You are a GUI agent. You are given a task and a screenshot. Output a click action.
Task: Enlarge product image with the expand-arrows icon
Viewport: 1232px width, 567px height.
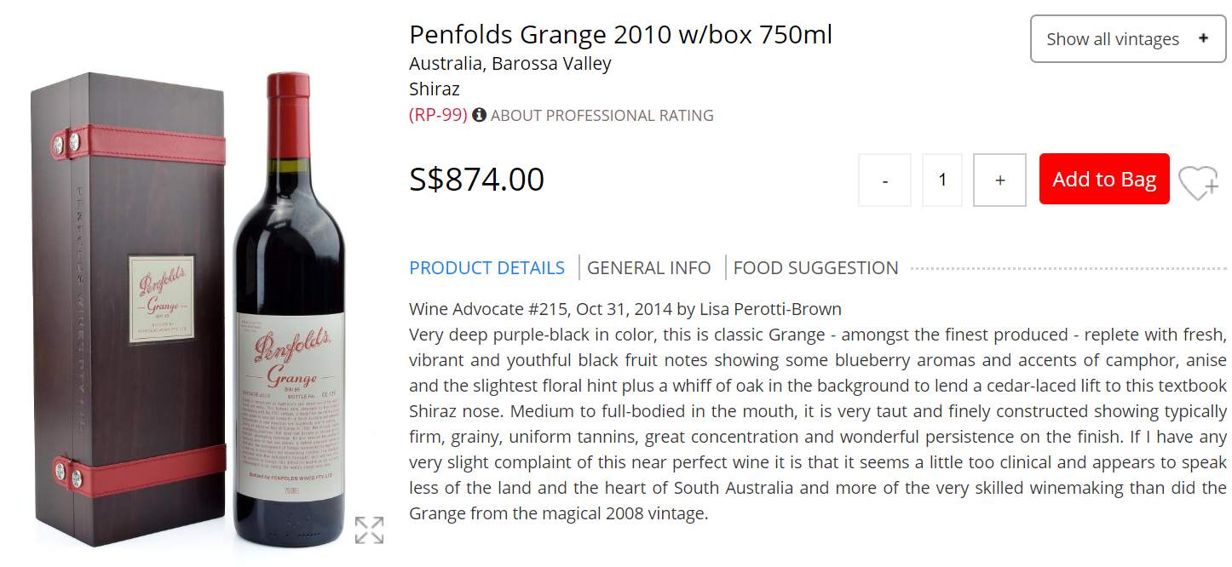pyautogui.click(x=369, y=530)
